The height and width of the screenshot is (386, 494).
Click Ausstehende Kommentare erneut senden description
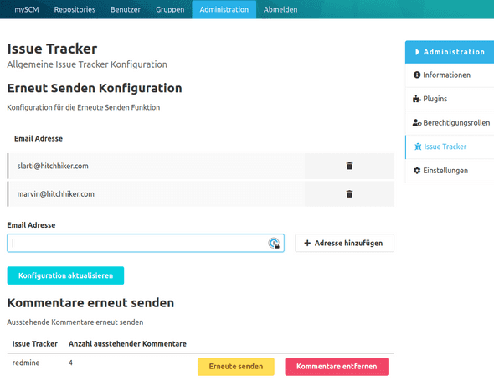[x=75, y=322]
